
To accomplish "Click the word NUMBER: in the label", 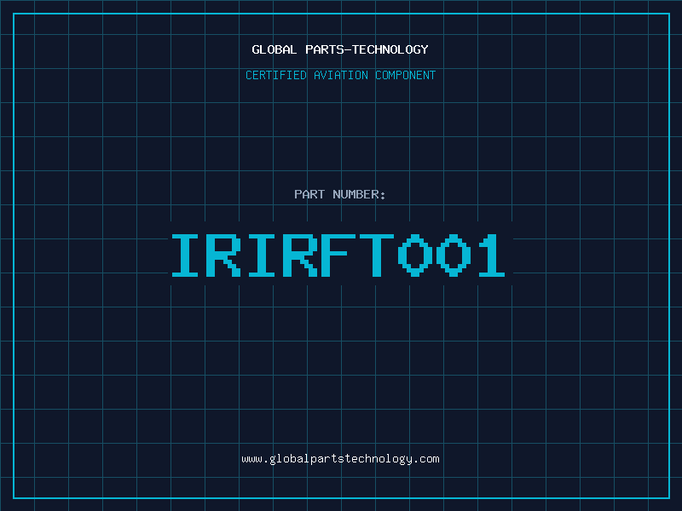I will tap(358, 195).
